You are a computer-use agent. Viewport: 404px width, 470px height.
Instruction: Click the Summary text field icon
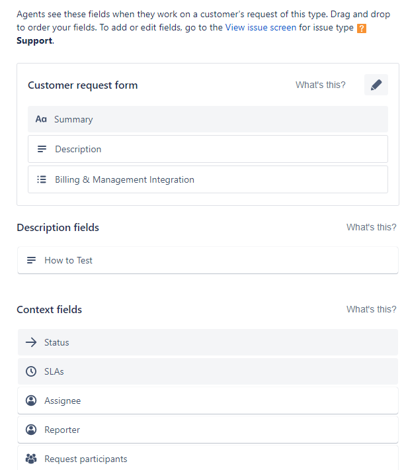41,119
